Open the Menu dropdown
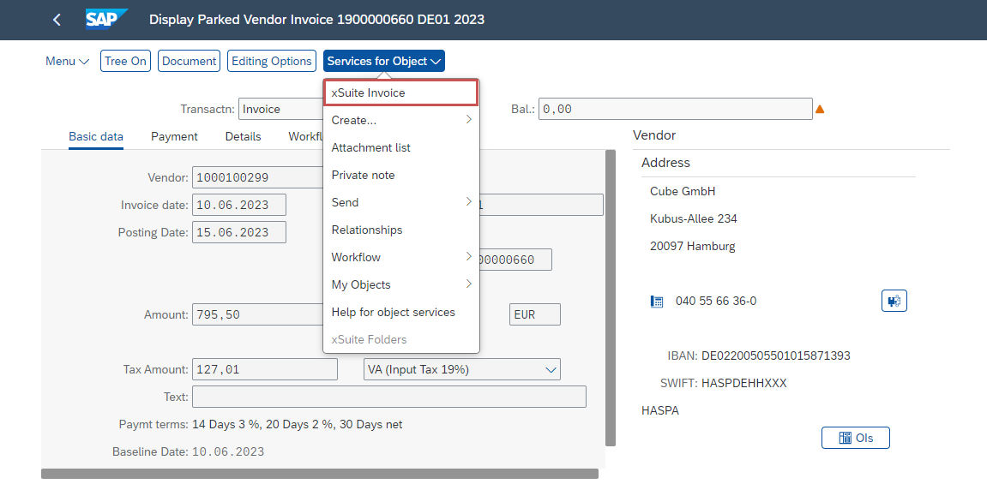This screenshot has height=484, width=987. coord(67,62)
